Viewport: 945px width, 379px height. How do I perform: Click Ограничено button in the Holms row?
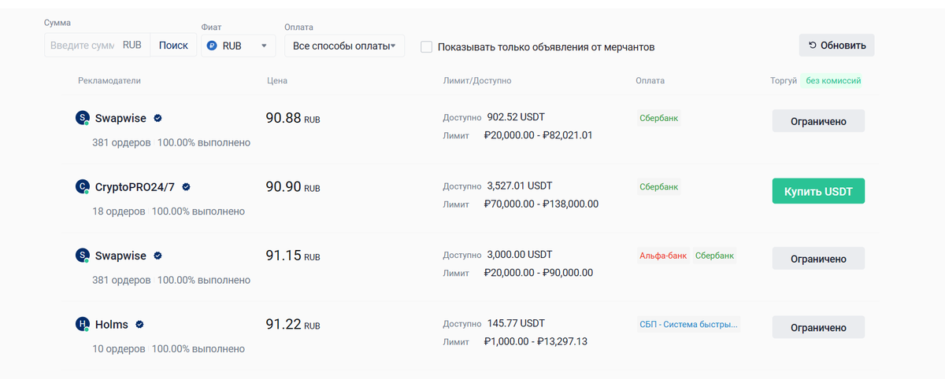pyautogui.click(x=818, y=327)
